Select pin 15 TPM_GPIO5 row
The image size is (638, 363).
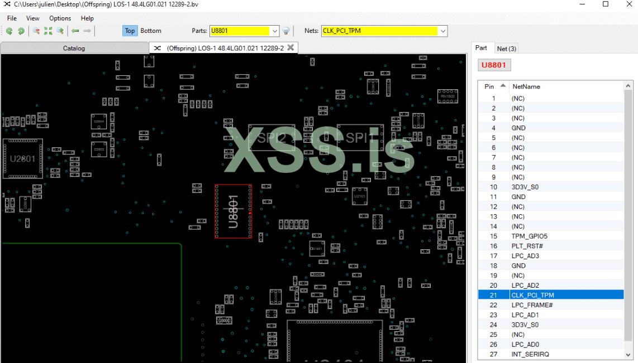(x=551, y=236)
